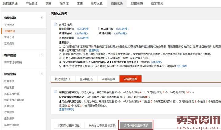
Task: Open 账号设置 top menu
Action: 97,3
